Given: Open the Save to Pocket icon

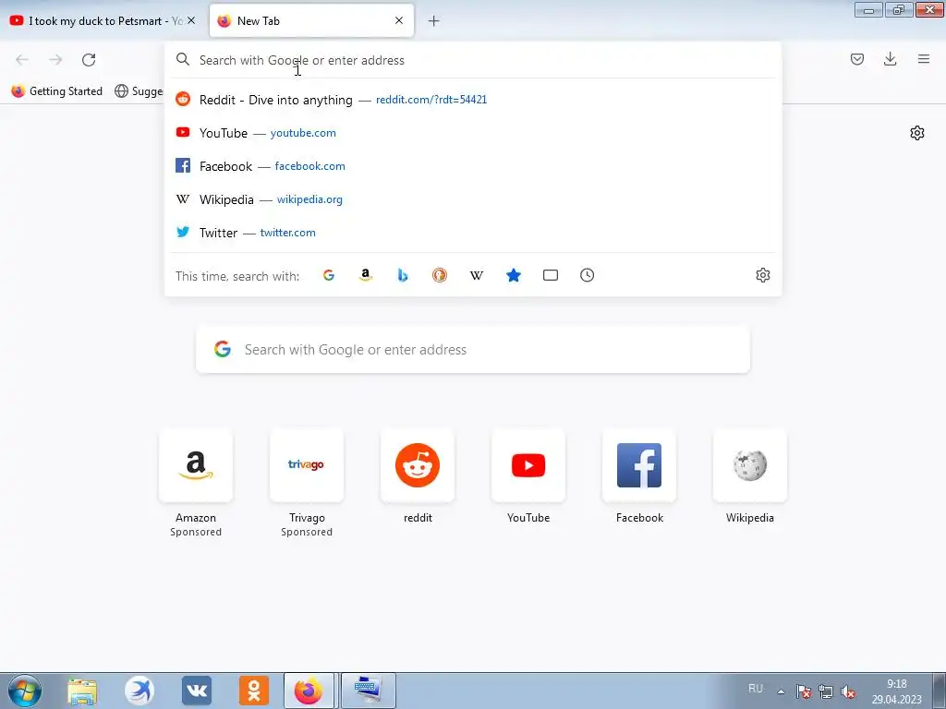Looking at the screenshot, I should [856, 59].
